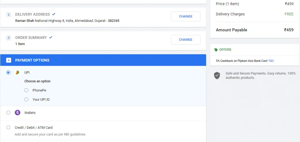Image resolution: width=300 pixels, height=142 pixels.
Task: Click the UPI logo icon
Action: (17, 72)
